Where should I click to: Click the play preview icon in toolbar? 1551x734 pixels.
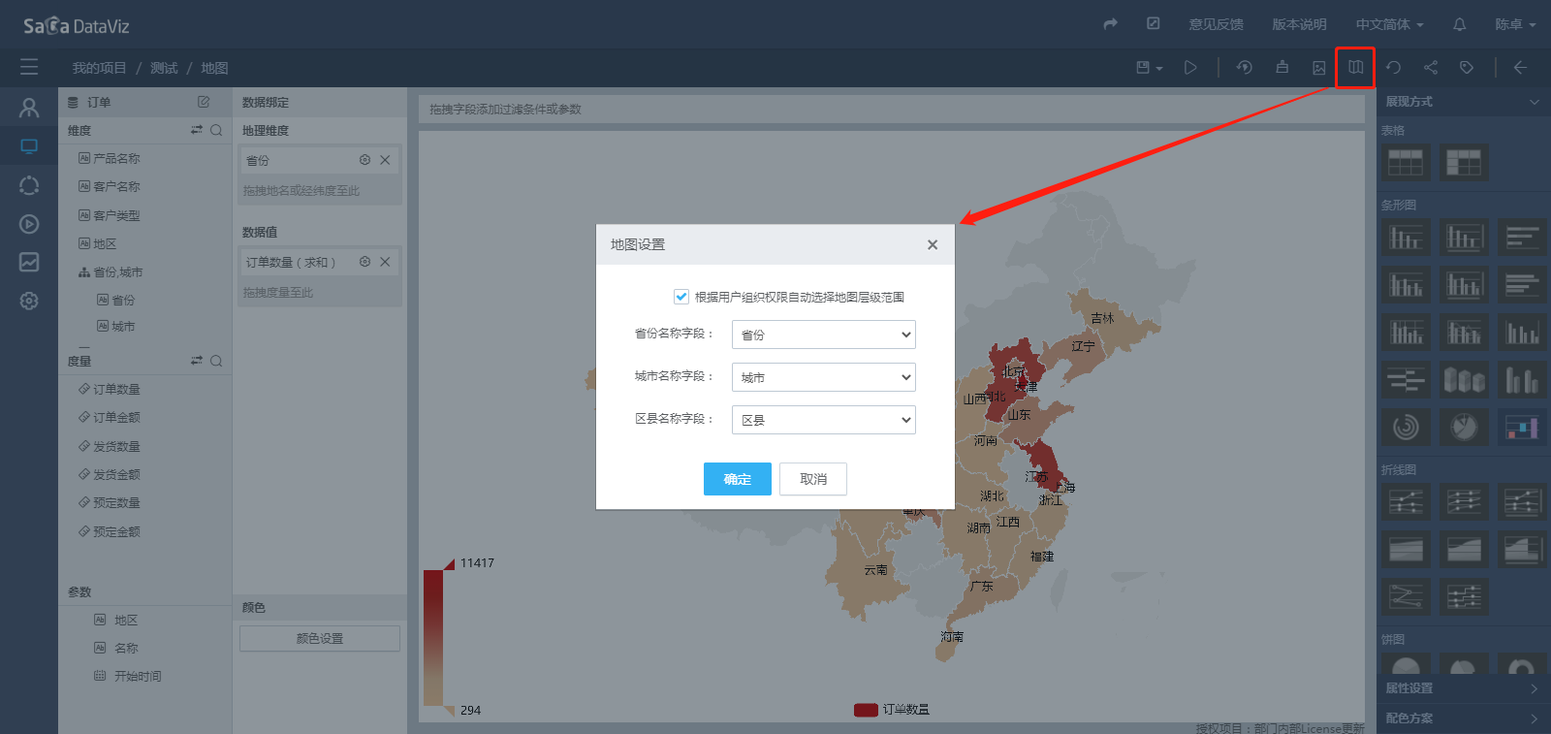pos(1190,68)
